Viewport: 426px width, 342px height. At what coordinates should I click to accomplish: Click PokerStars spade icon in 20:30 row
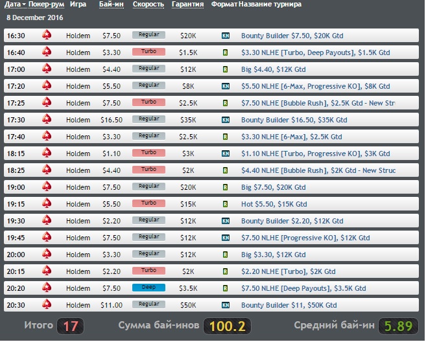coord(47,304)
